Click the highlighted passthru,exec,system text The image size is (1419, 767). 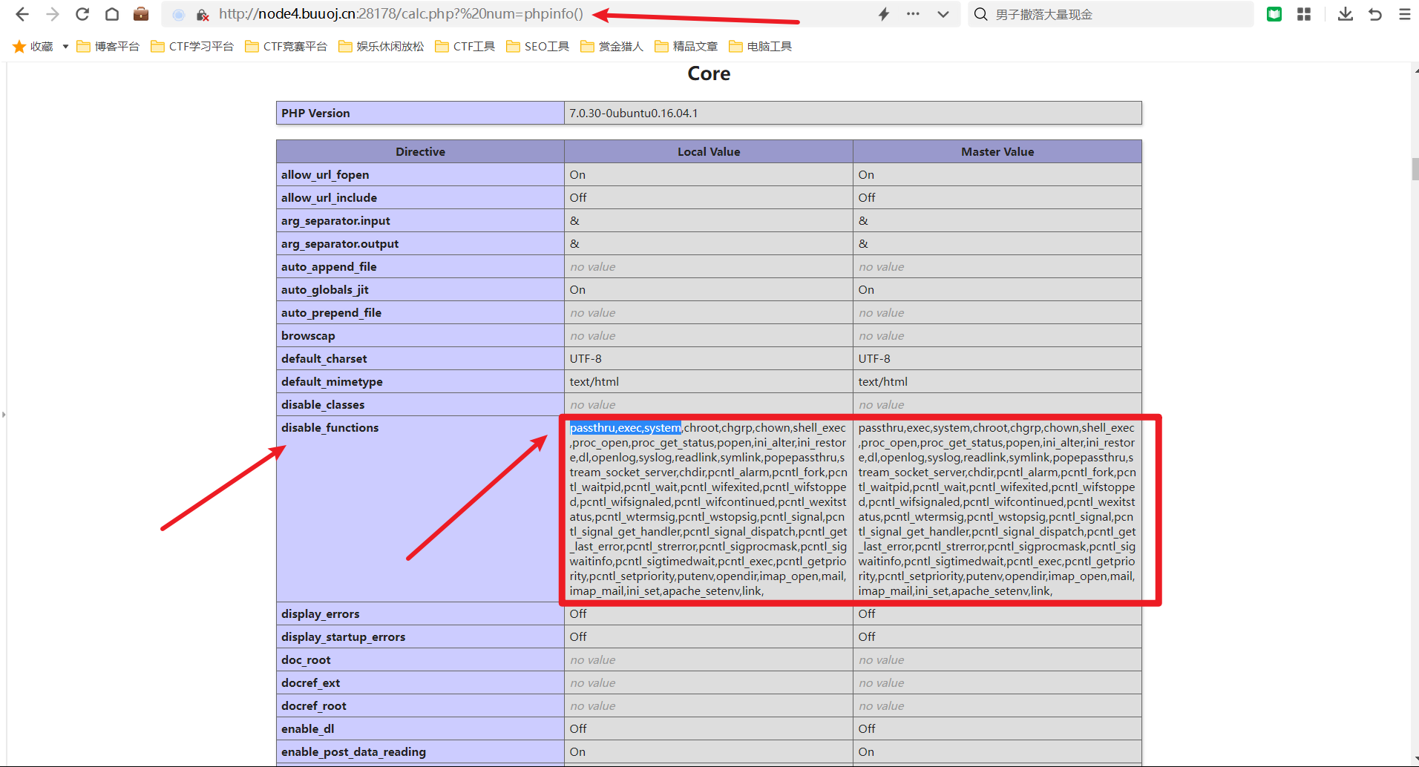point(625,428)
